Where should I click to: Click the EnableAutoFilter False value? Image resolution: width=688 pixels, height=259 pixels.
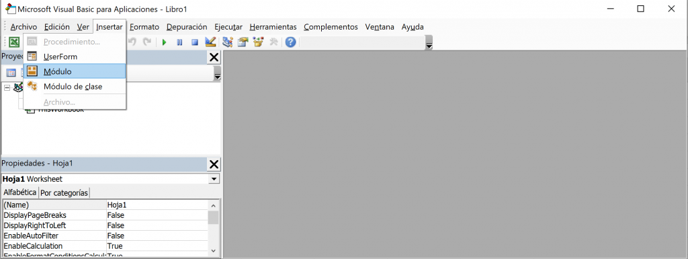[157, 235]
